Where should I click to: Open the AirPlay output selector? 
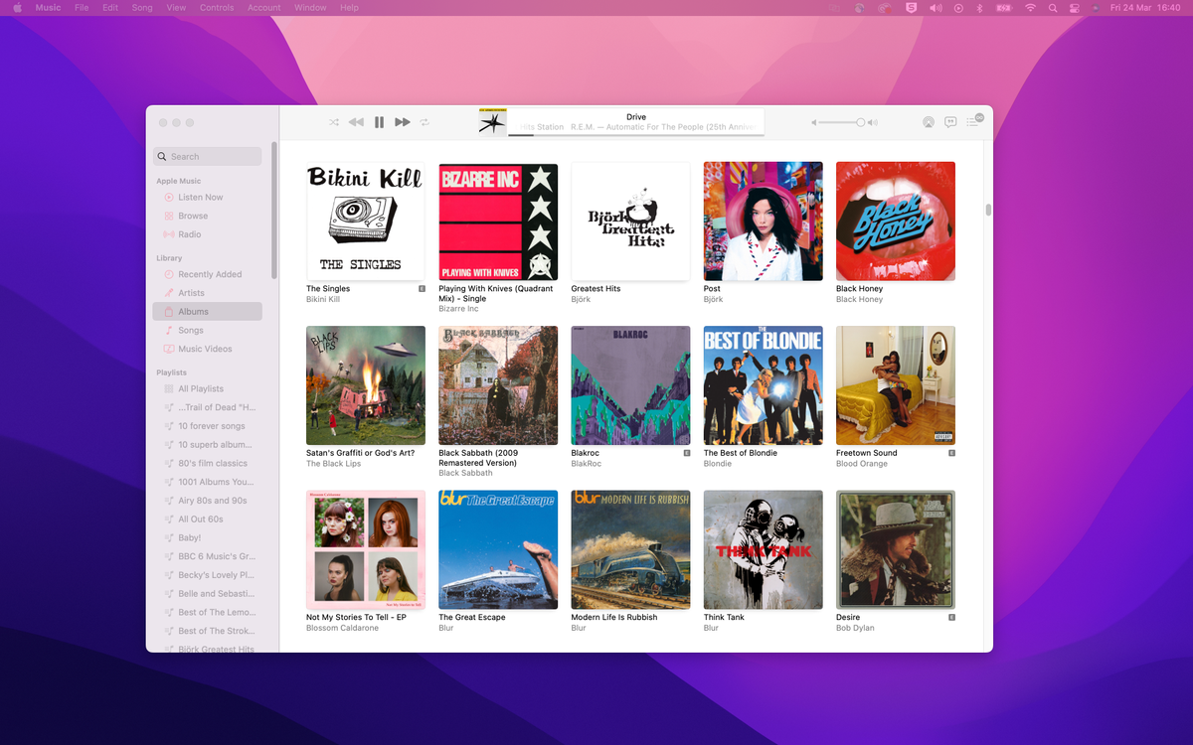click(x=928, y=122)
